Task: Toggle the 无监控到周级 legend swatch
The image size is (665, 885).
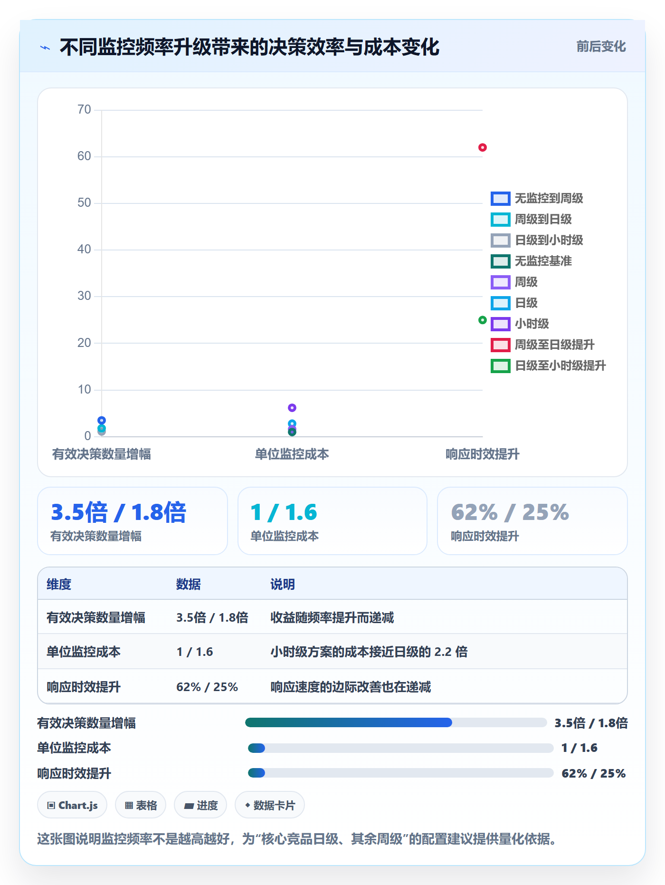Action: click(500, 198)
